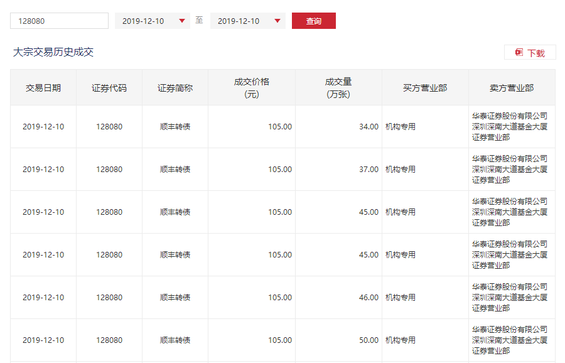The height and width of the screenshot is (363, 565).
Task: Open the start date dropdown arrow
Action: click(x=182, y=21)
